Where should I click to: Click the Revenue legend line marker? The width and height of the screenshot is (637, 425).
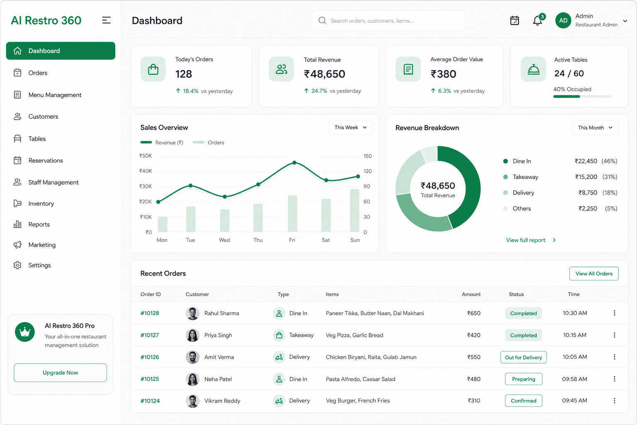(x=146, y=142)
